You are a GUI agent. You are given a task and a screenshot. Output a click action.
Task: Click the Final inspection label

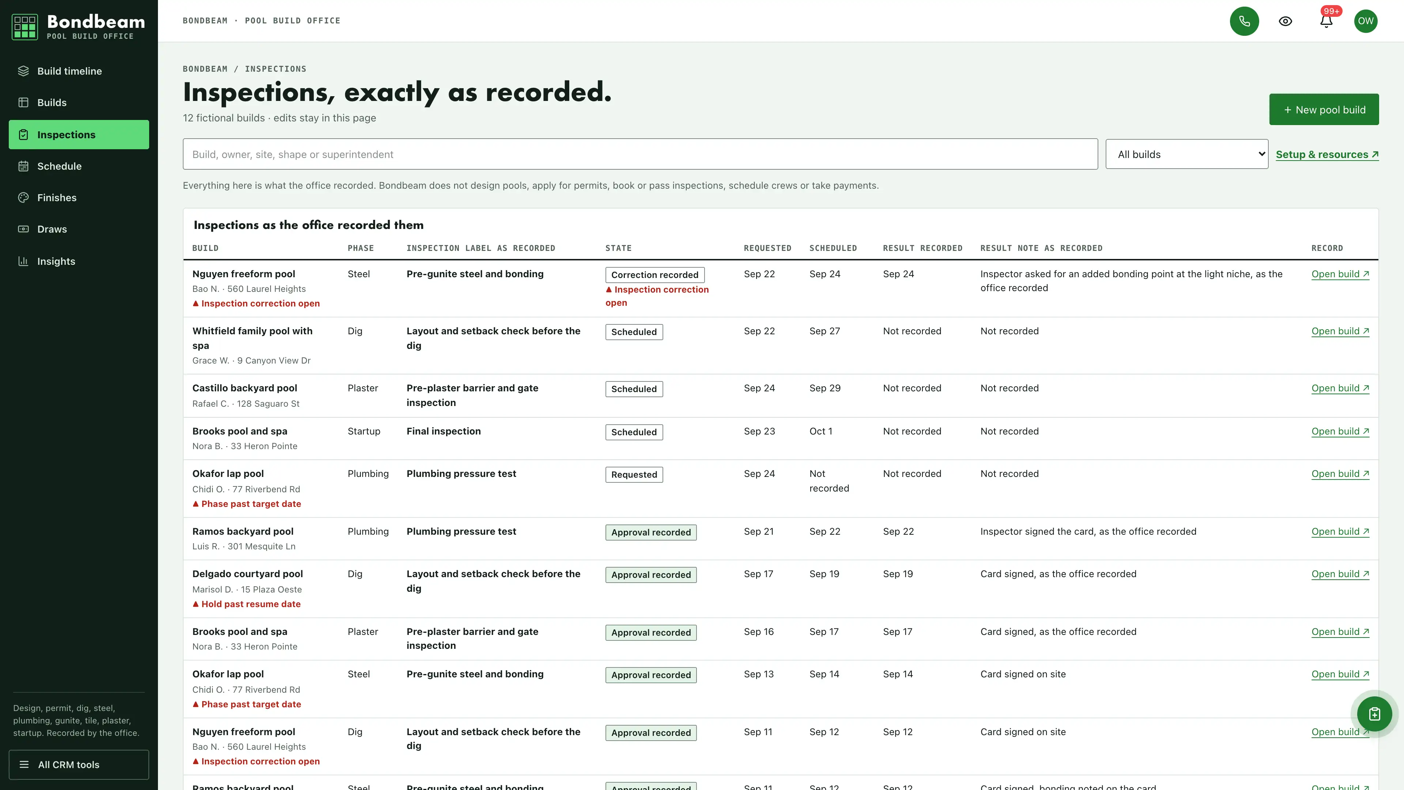[444, 431]
